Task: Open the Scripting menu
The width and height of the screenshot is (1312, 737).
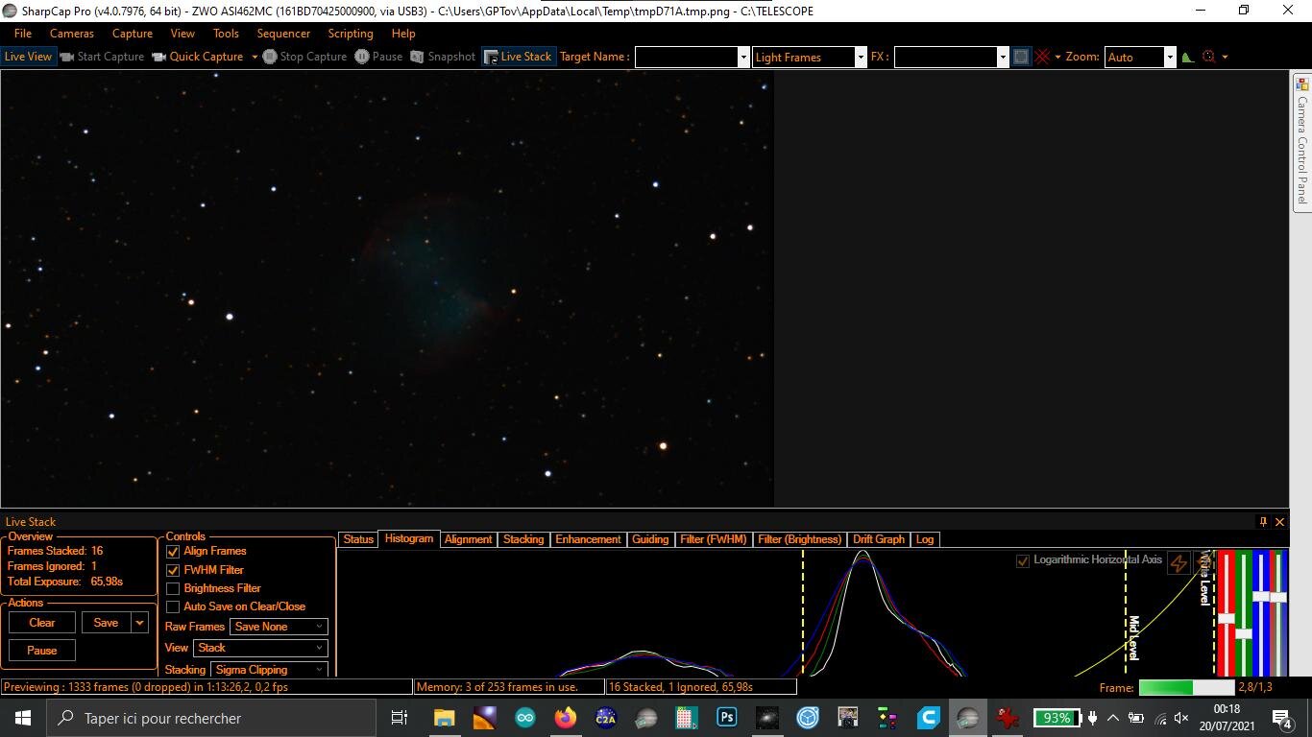Action: pyautogui.click(x=351, y=33)
